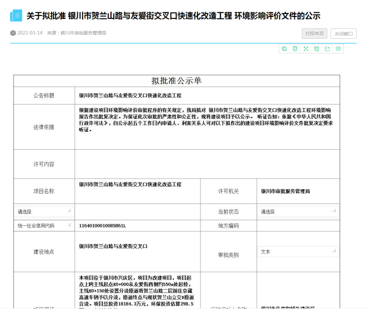
Task: Click the empty 许可内容 content cell
Action: tap(207, 164)
